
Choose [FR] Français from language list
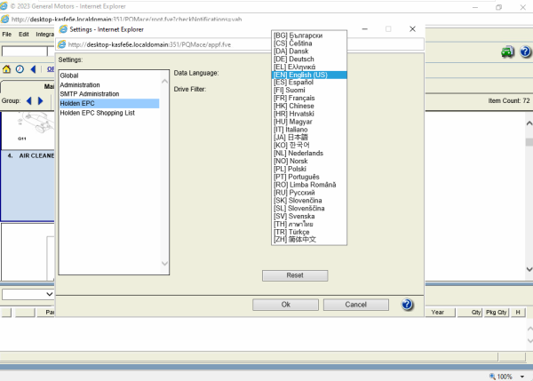301,99
